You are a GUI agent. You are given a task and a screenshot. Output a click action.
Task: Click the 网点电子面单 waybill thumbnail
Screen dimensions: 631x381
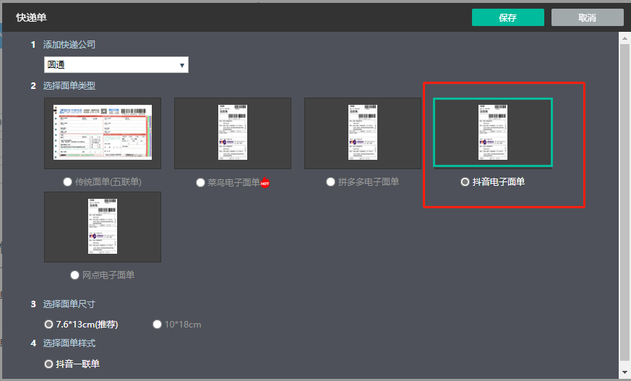point(103,227)
